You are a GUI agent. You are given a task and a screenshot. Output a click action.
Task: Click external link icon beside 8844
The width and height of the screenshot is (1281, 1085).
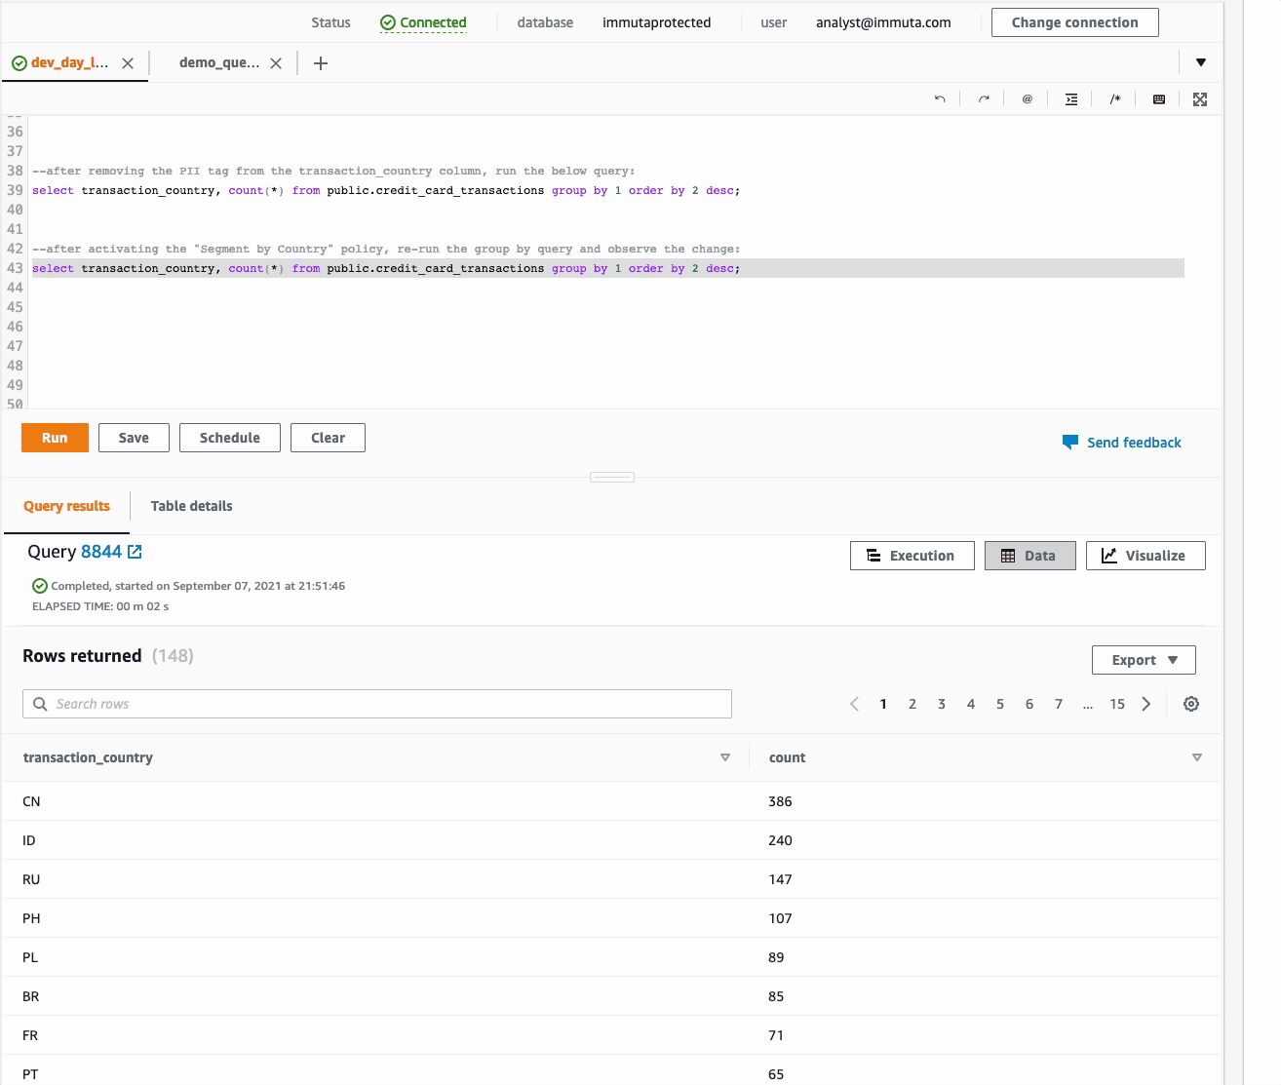(135, 552)
